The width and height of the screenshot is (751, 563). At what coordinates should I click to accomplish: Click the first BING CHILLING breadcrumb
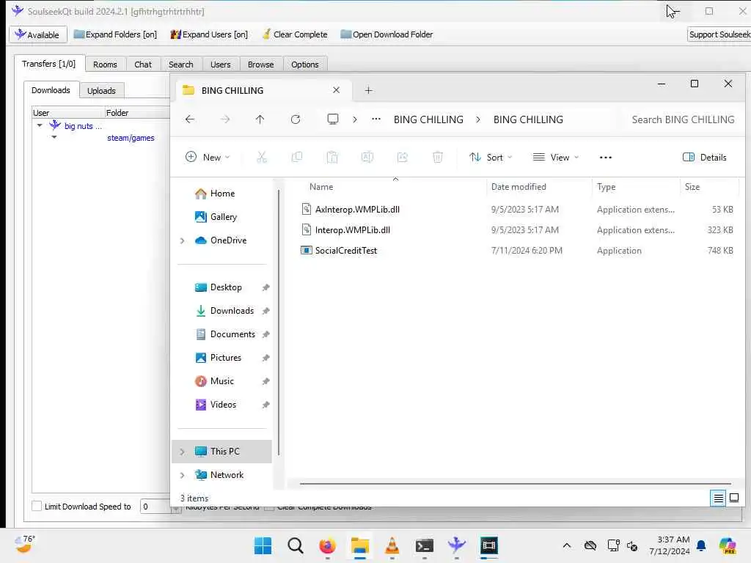[428, 119]
